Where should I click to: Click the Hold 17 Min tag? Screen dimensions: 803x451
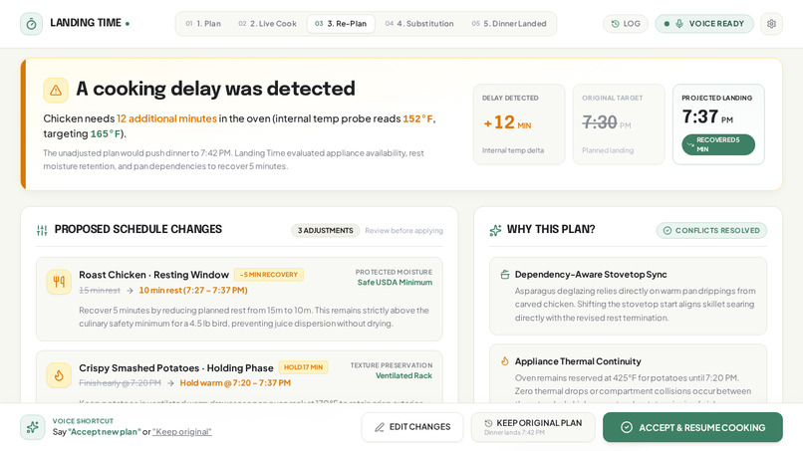(303, 367)
